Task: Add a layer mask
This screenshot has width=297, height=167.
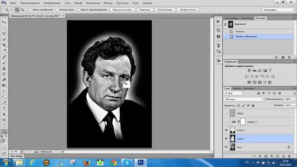Action: click(x=266, y=156)
